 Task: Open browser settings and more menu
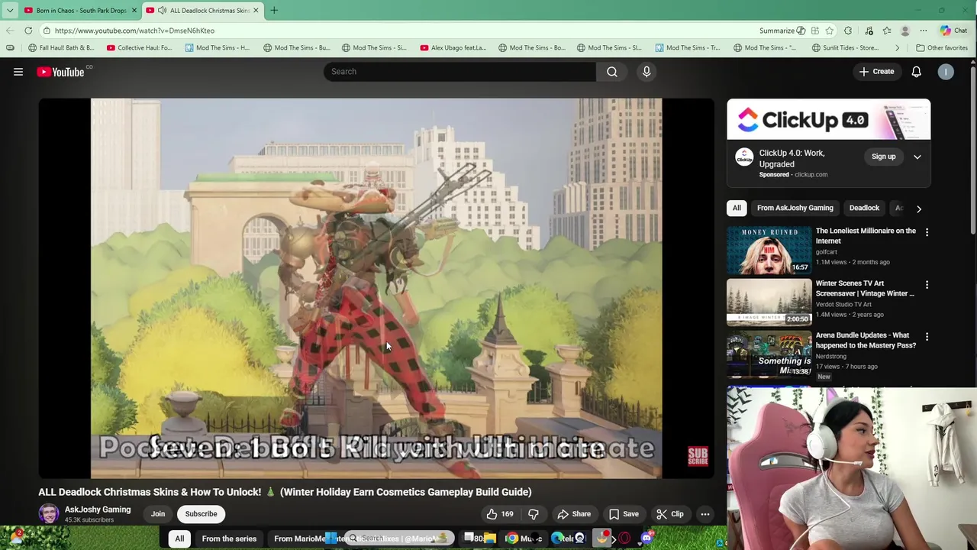tap(924, 31)
